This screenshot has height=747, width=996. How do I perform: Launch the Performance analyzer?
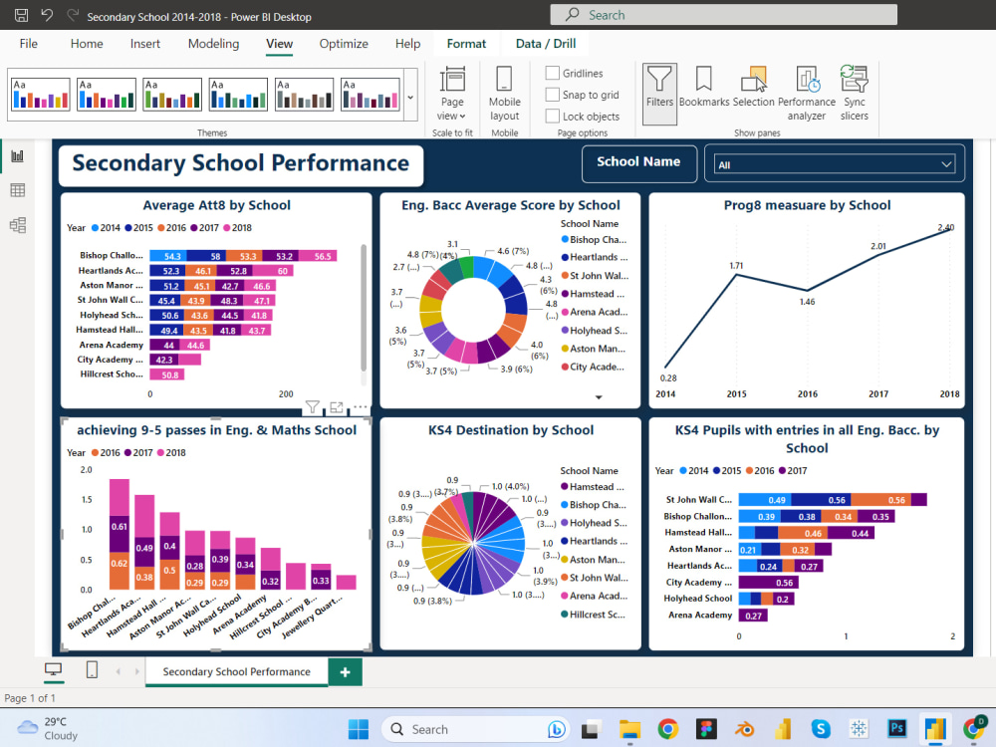[x=807, y=94]
